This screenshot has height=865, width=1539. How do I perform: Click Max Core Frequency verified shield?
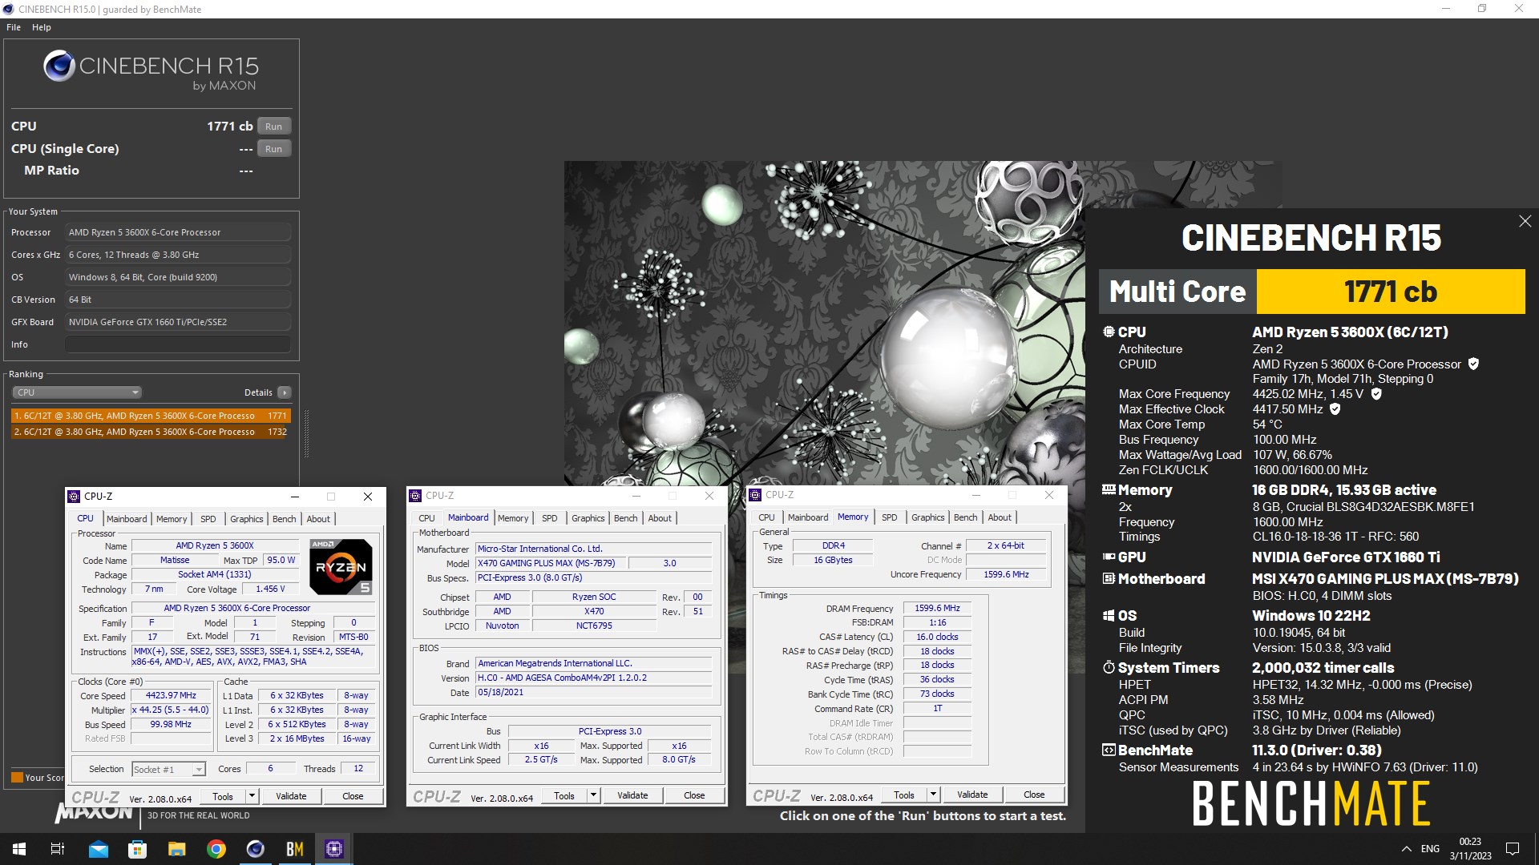pyautogui.click(x=1376, y=394)
